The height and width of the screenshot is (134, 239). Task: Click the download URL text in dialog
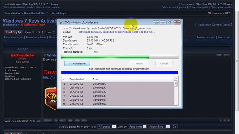click(x=107, y=28)
